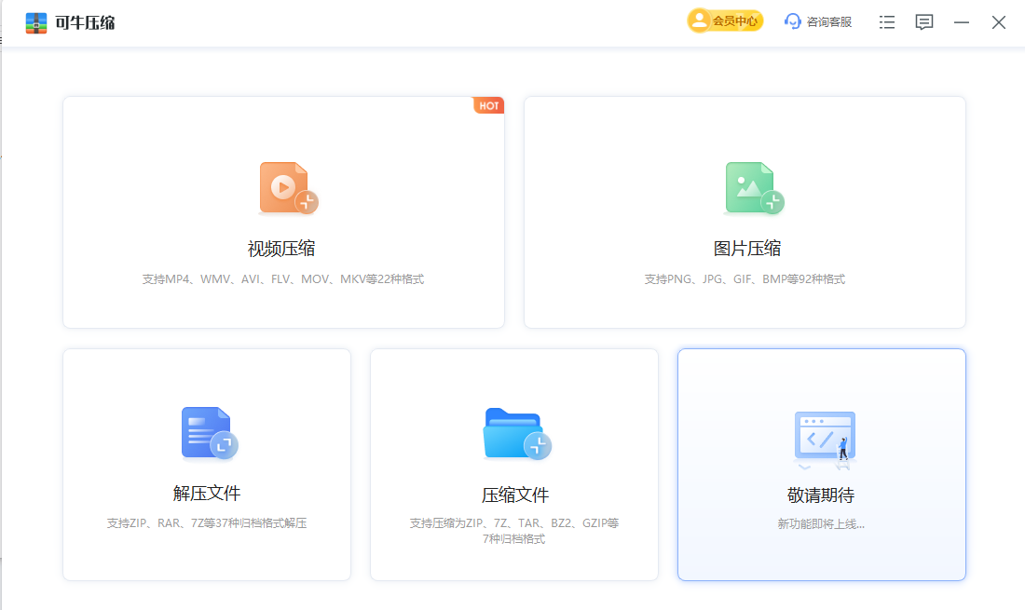
Task: Click the 咨询客服 text link
Action: [828, 22]
